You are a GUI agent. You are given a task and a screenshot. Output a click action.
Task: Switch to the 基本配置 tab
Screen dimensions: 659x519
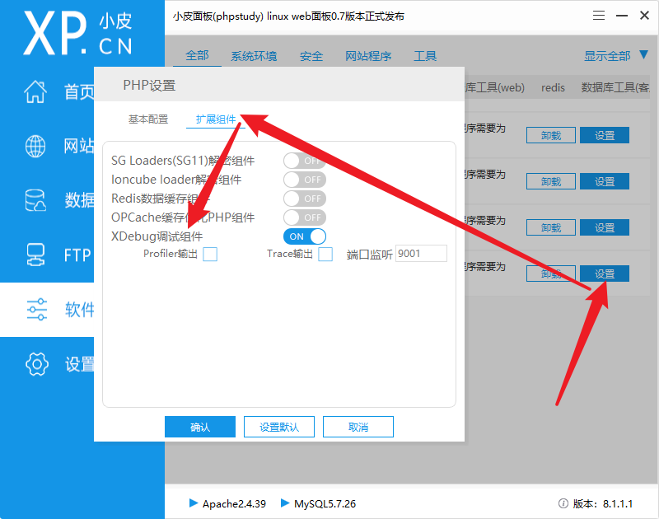148,119
